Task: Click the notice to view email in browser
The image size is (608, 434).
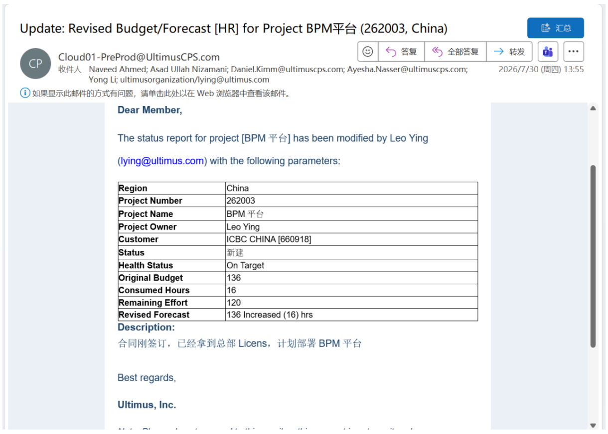Action: 161,93
